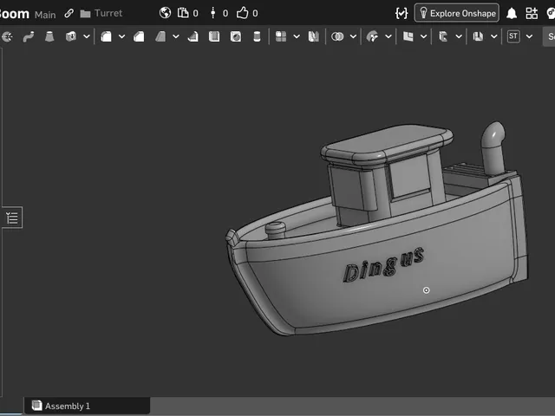This screenshot has width=555, height=416.
Task: Expand the ST icon dropdown arrow
Action: (529, 36)
